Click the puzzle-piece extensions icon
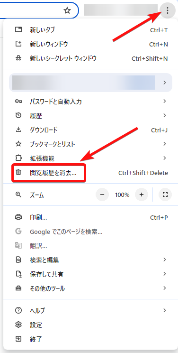 click(18, 158)
